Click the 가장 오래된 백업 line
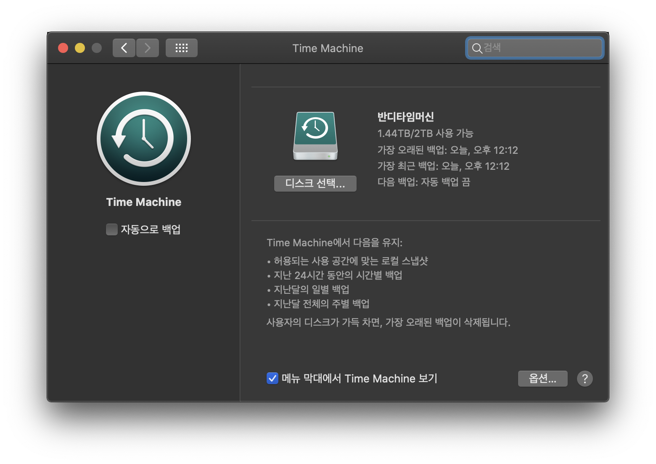 pos(448,150)
